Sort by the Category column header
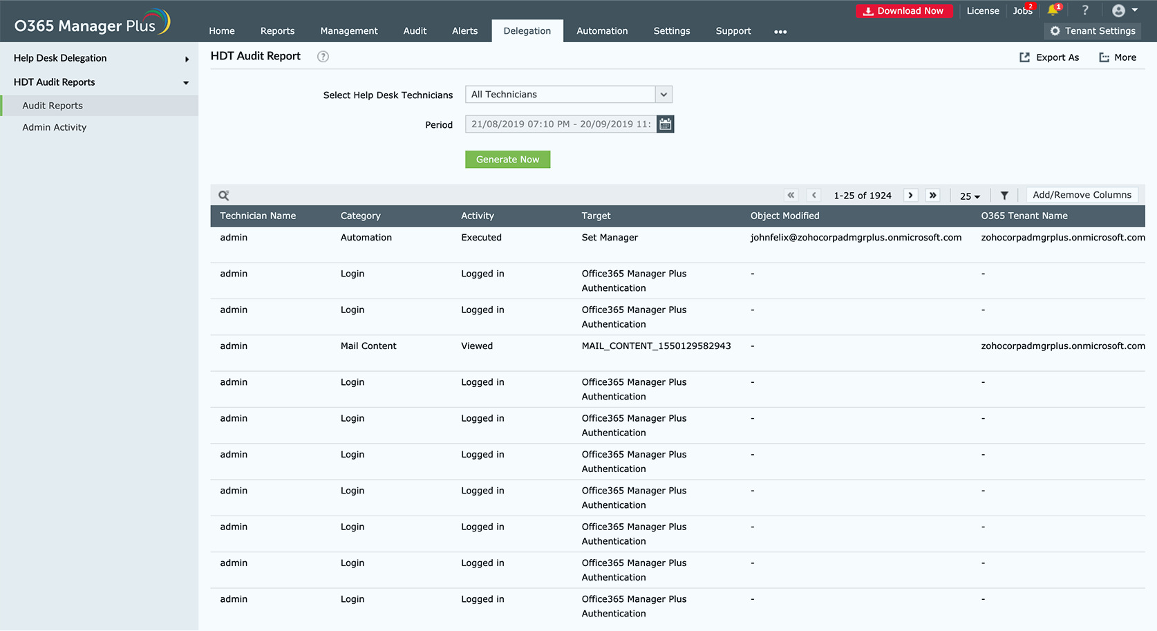Viewport: 1157px width, 631px height. pyautogui.click(x=361, y=216)
